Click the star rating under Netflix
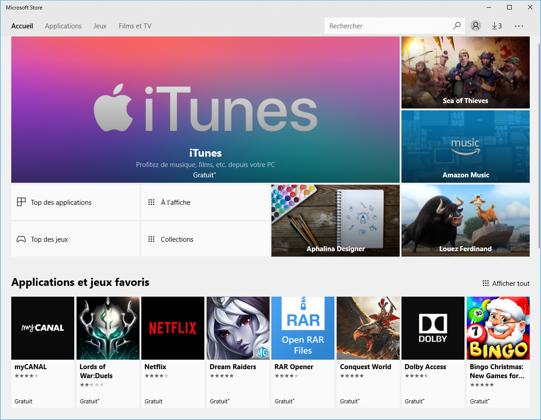Viewport: 541px width, 420px height. [x=157, y=375]
